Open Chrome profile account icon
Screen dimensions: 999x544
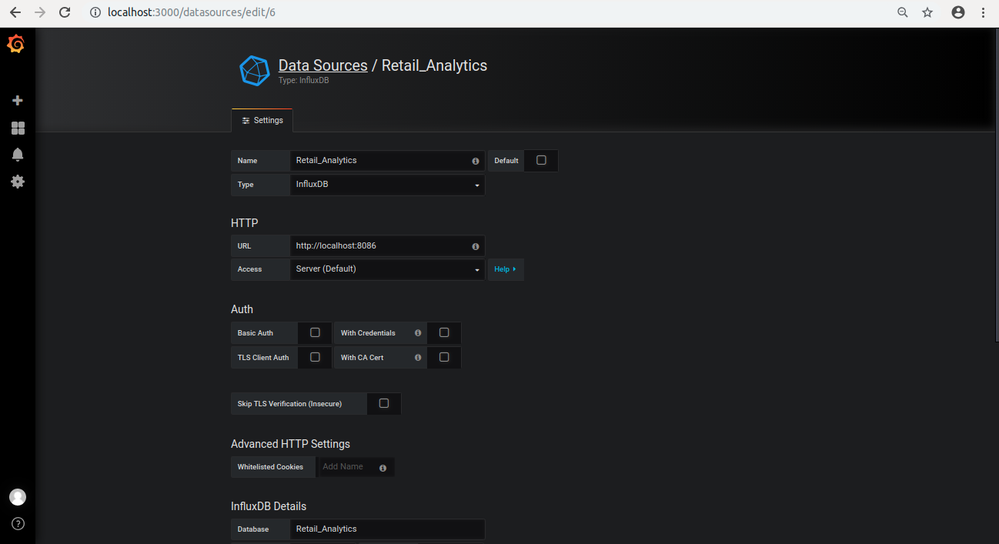point(958,12)
